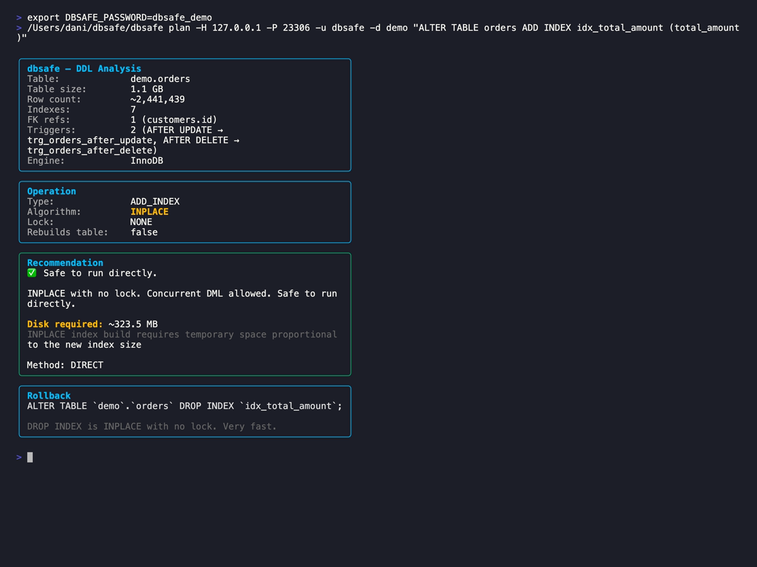The width and height of the screenshot is (757, 567).
Task: Select the orange INPLACE algorithm value
Action: (x=150, y=211)
